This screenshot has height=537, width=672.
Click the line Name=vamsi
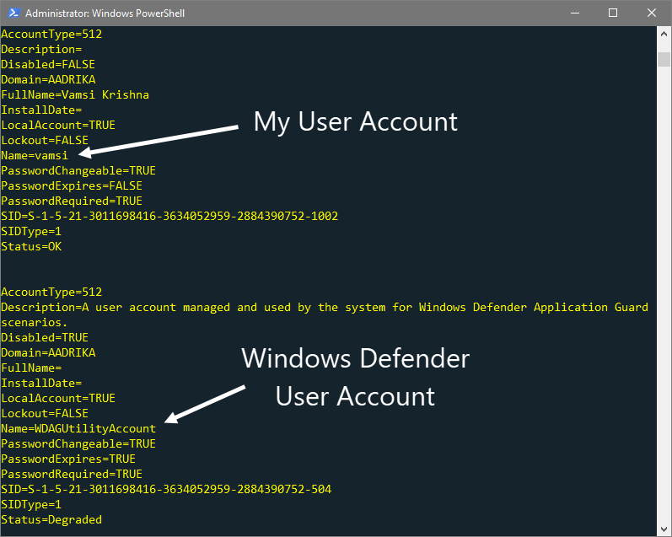pos(35,155)
